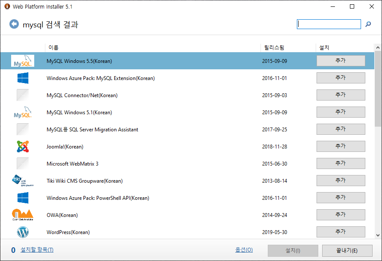382x261 pixels.
Task: Click the MySQL Windows 5.5 logo icon
Action: 23,61
